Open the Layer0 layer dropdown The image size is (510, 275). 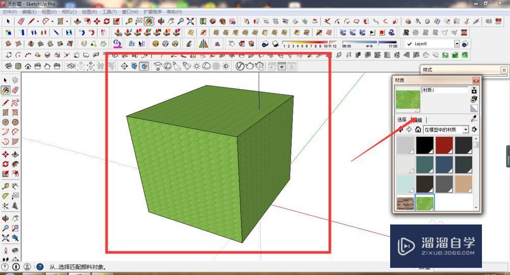click(x=456, y=43)
